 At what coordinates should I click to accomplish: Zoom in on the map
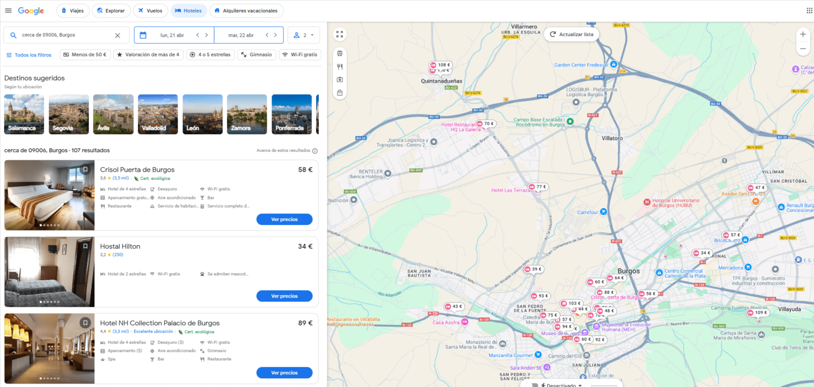click(803, 34)
